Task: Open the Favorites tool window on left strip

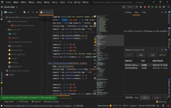Action: click(2, 91)
